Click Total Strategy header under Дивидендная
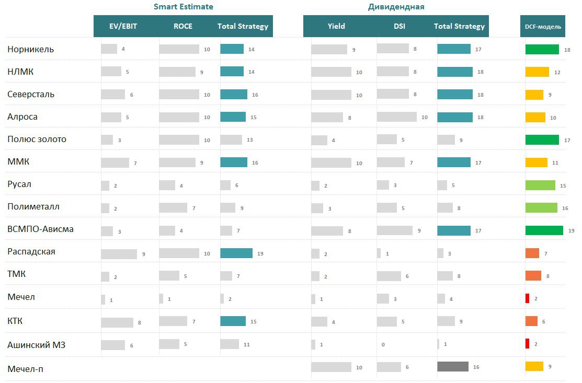The width and height of the screenshot is (582, 383). 460,26
